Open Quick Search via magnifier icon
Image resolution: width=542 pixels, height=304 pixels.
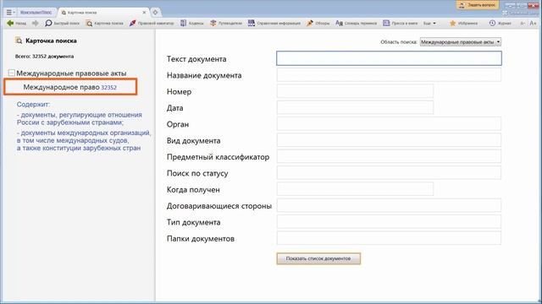(48, 23)
